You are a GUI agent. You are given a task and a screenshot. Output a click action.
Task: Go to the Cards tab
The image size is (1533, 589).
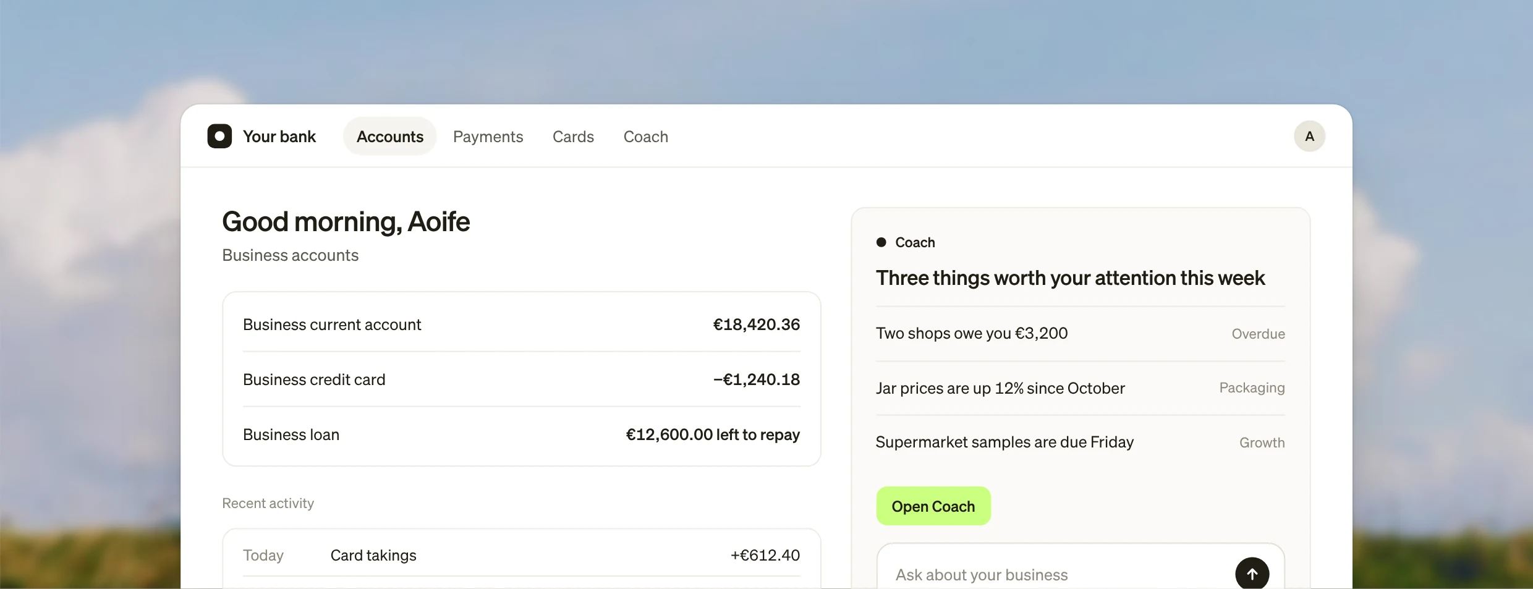(x=573, y=136)
